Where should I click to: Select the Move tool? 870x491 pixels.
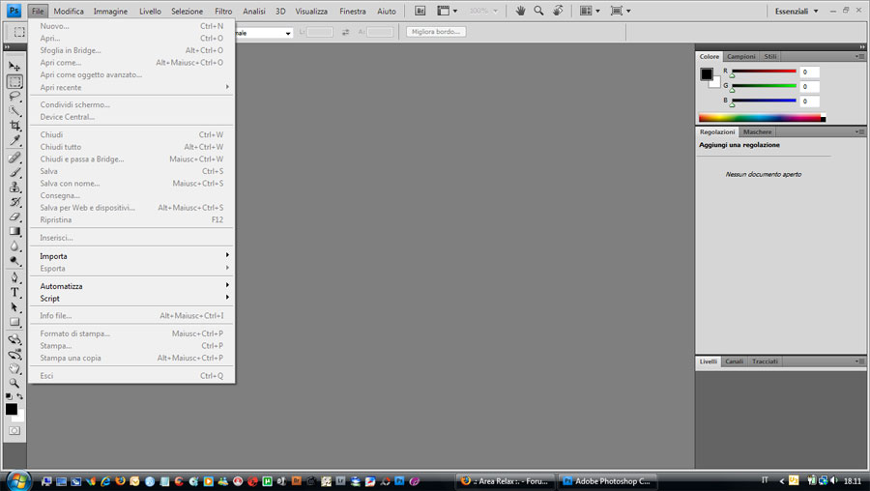[14, 67]
